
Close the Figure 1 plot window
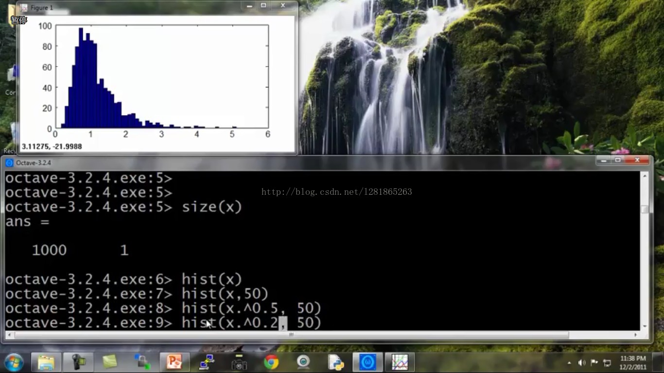point(283,6)
